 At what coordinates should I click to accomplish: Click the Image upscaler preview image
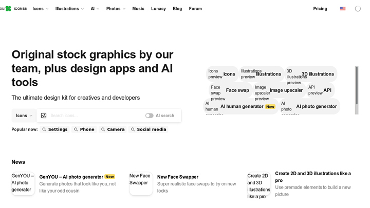[262, 93]
